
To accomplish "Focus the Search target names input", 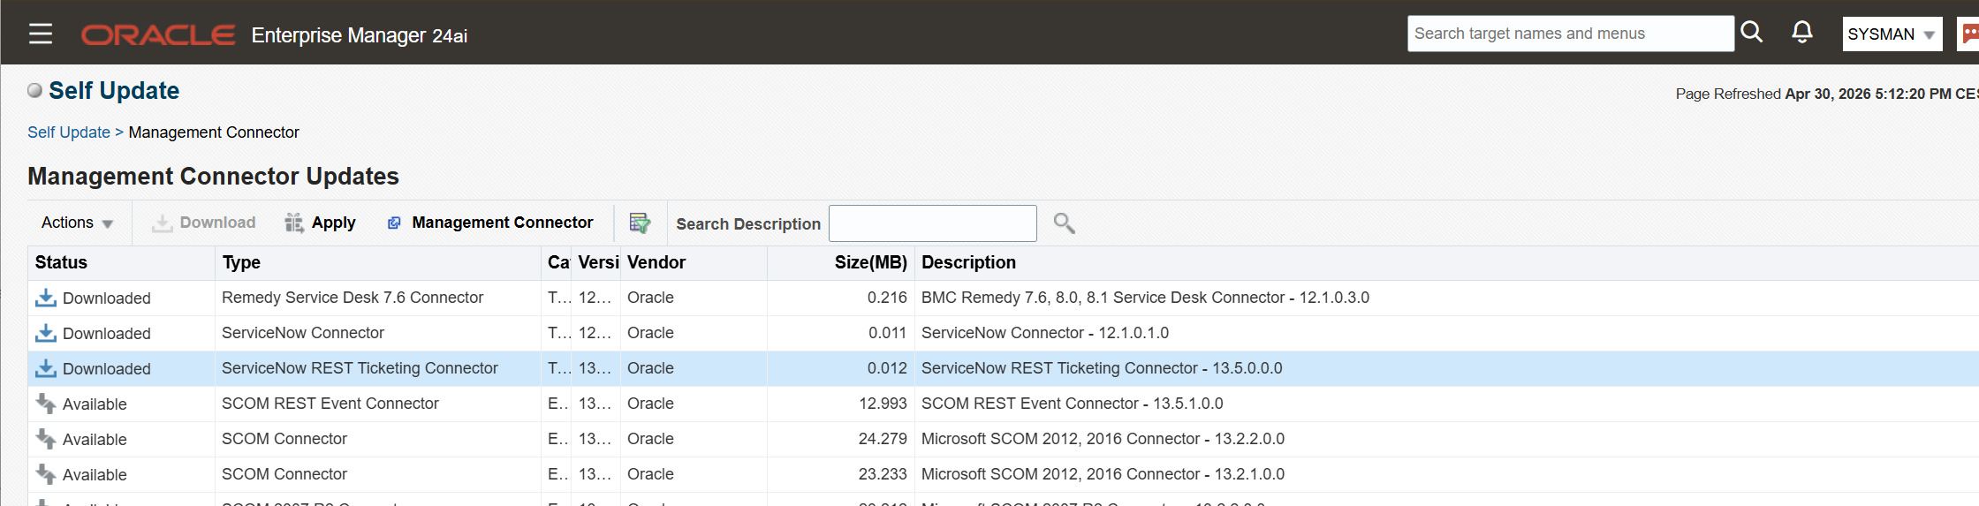I will [1570, 34].
